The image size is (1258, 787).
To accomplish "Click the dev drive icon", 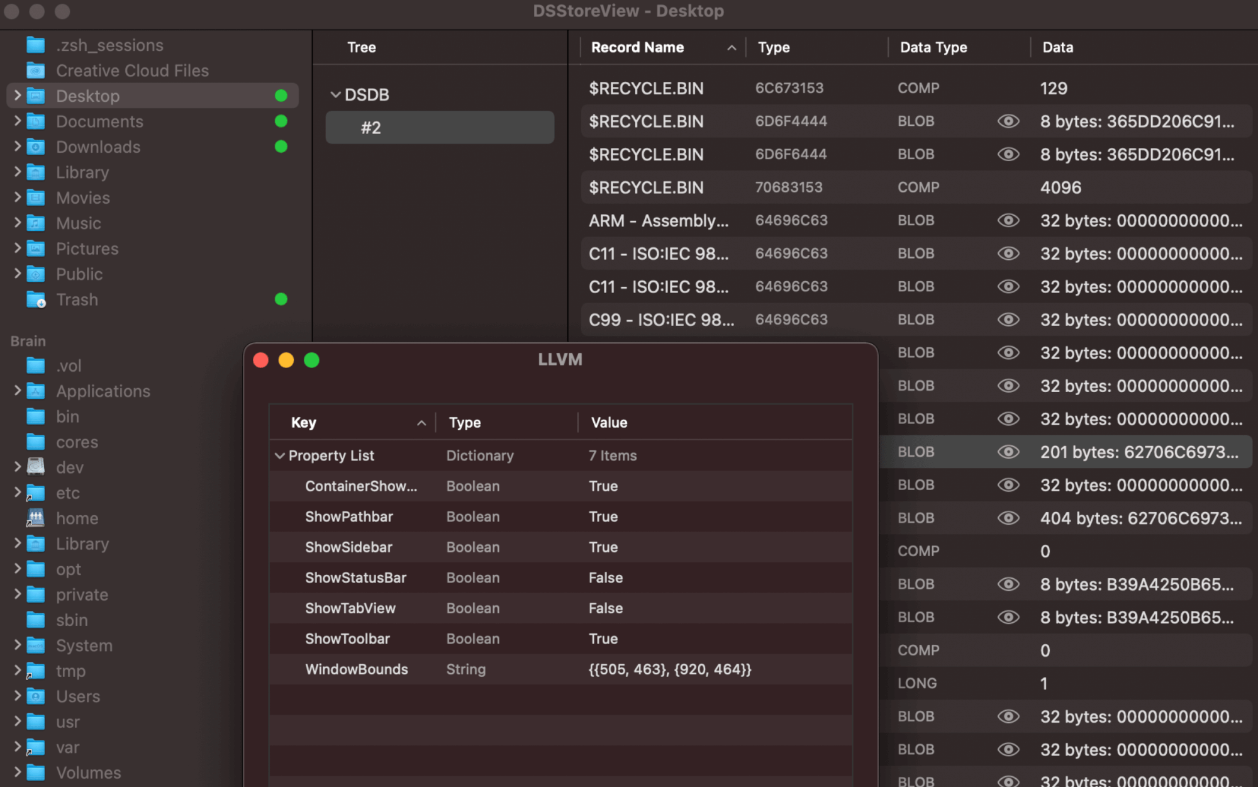I will coord(36,467).
